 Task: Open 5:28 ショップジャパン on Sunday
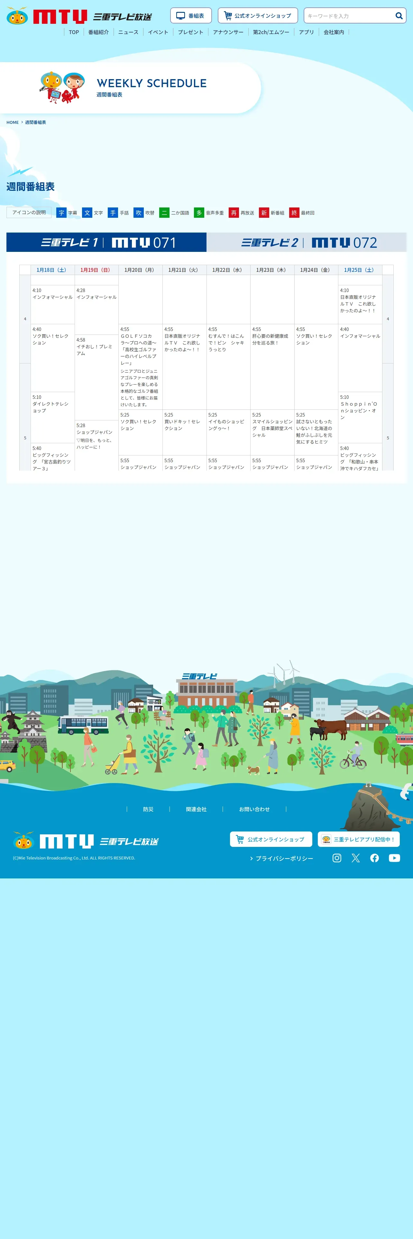[x=96, y=445]
